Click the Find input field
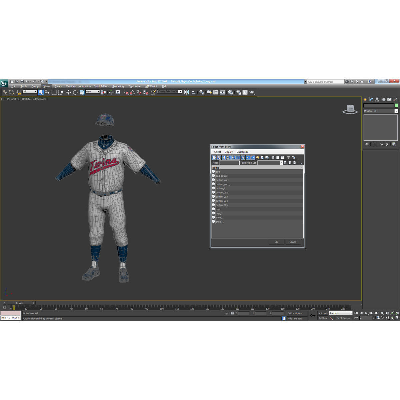This screenshot has height=400, width=400. tap(229, 163)
